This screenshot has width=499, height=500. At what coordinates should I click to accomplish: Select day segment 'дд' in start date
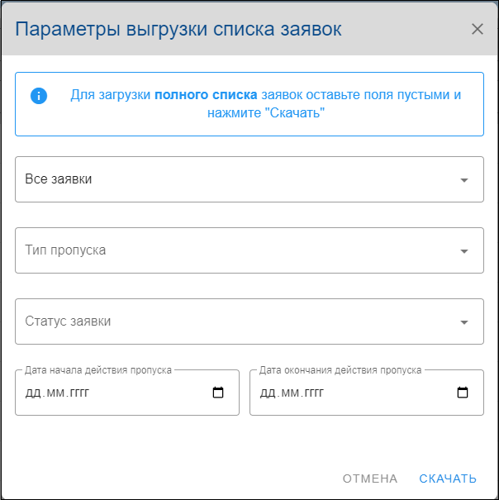pyautogui.click(x=32, y=393)
